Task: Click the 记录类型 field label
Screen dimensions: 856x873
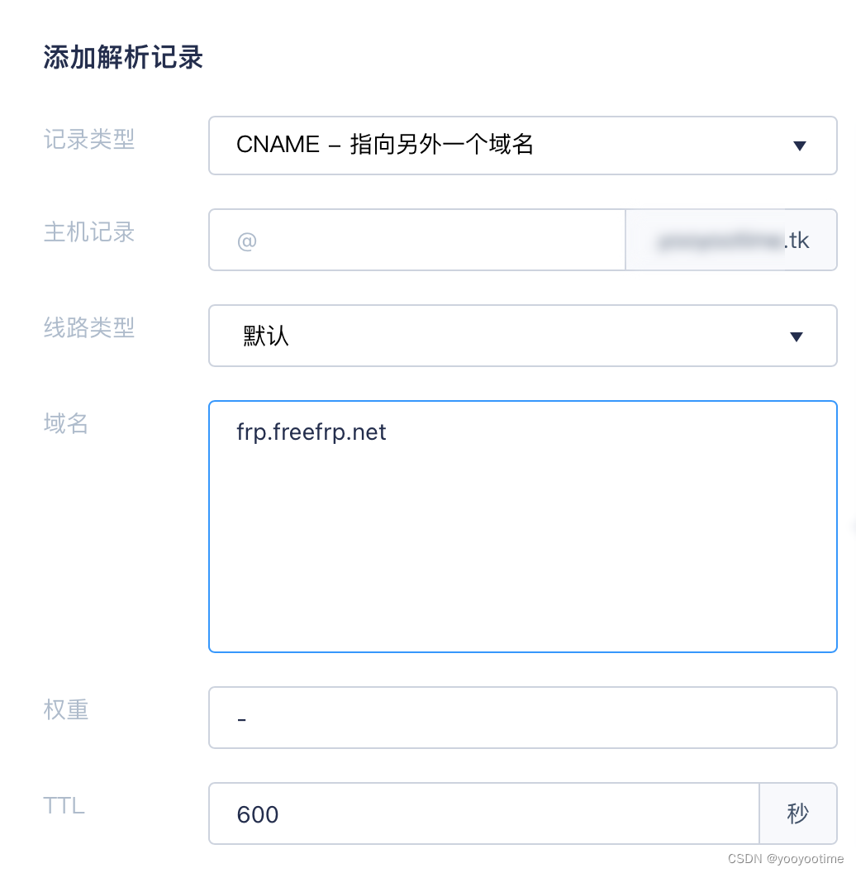Action: pyautogui.click(x=89, y=141)
